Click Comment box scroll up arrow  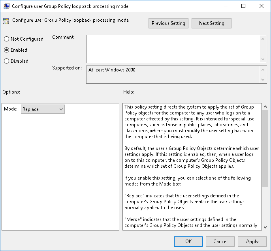pos(263,38)
